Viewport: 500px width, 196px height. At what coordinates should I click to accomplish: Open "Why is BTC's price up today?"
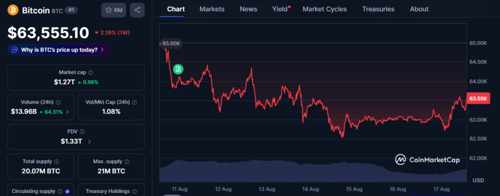coord(59,50)
